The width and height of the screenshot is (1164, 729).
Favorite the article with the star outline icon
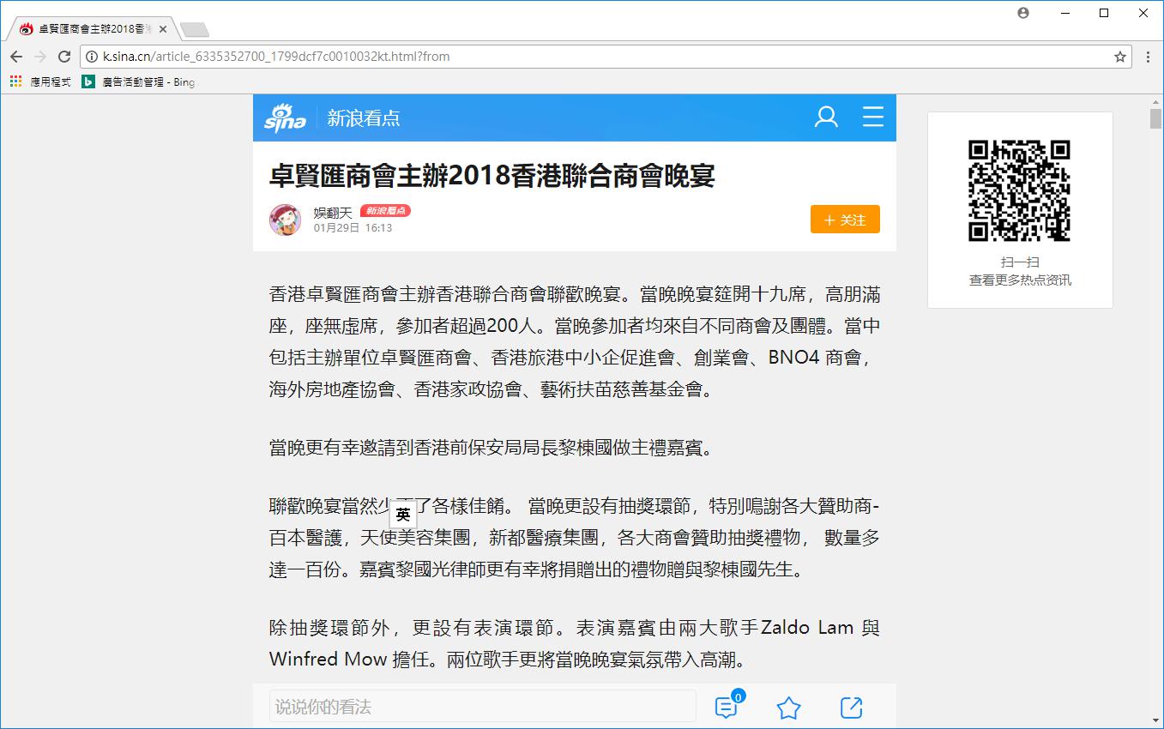[x=788, y=708]
